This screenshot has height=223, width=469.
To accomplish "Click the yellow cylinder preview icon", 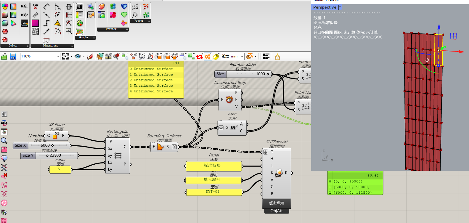I will [x=216, y=56].
